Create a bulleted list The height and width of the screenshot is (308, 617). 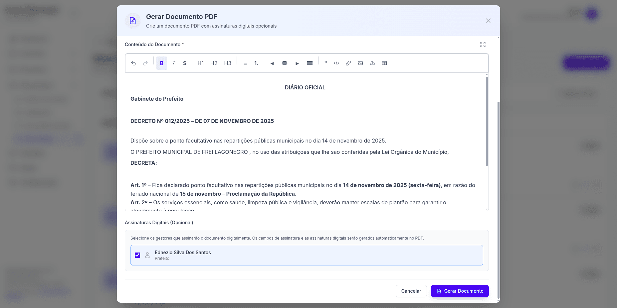245,63
